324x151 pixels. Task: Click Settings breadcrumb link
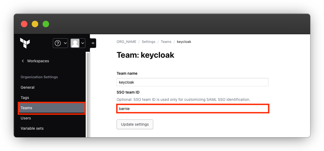[148, 42]
